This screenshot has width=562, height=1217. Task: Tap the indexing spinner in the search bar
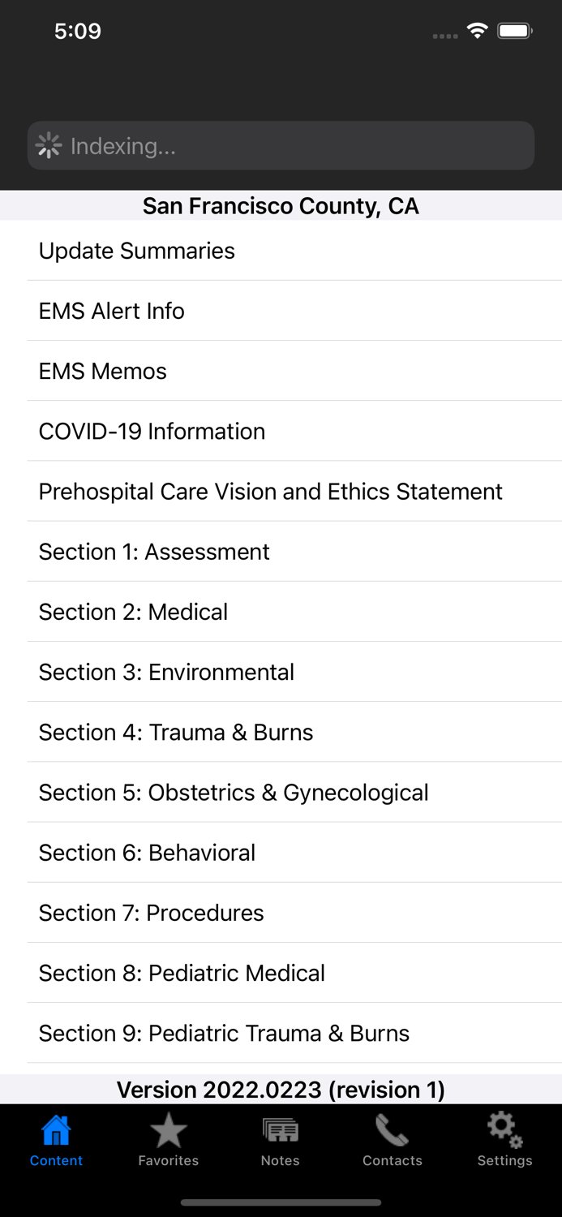point(49,145)
